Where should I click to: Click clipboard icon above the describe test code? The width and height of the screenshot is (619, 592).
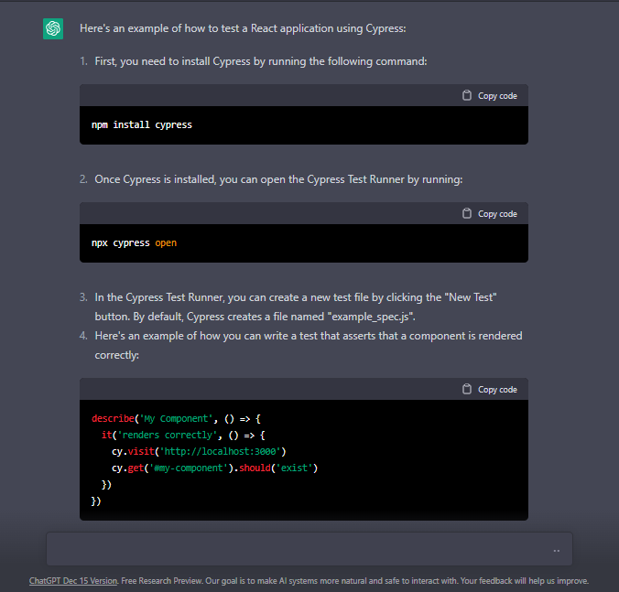467,390
